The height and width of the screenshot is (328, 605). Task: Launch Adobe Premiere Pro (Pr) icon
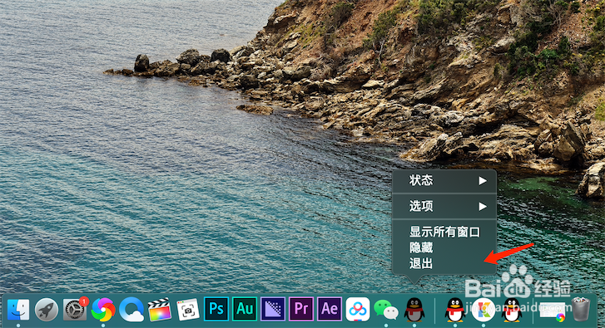click(x=301, y=309)
